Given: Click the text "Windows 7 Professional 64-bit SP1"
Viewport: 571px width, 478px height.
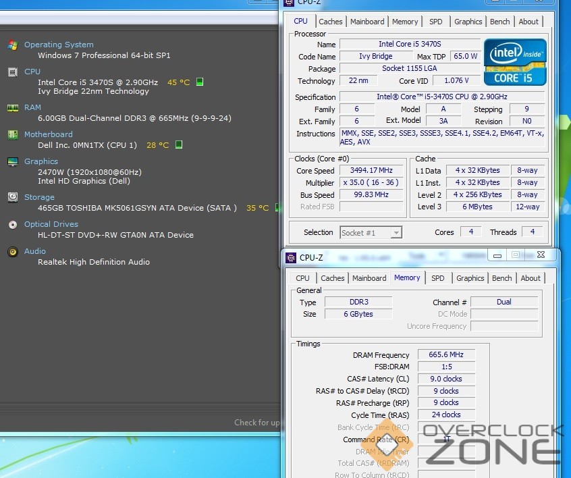Looking at the screenshot, I should (104, 55).
